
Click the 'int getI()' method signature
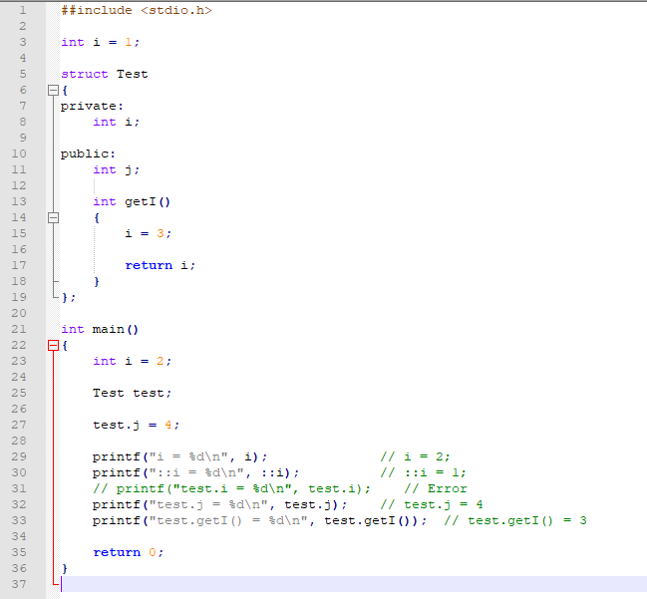(132, 201)
